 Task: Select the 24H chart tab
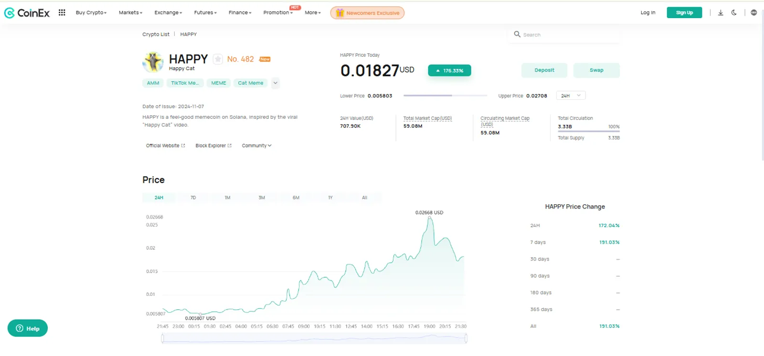[x=159, y=198]
